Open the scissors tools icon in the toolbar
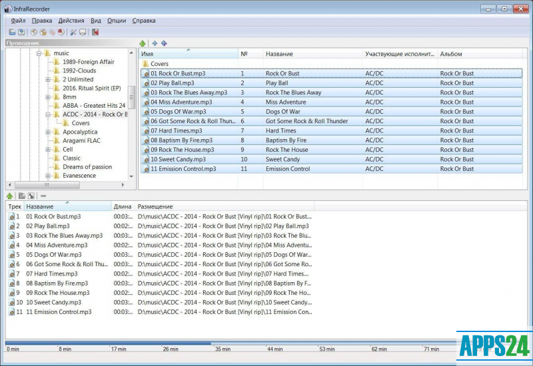 pyautogui.click(x=73, y=32)
